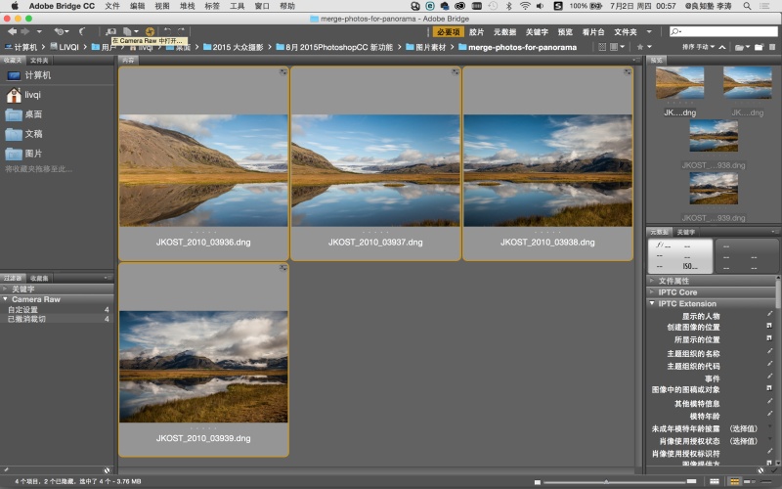Select thumbnail JKOST_2010_03937.dng
The height and width of the screenshot is (489, 782).
pos(375,163)
